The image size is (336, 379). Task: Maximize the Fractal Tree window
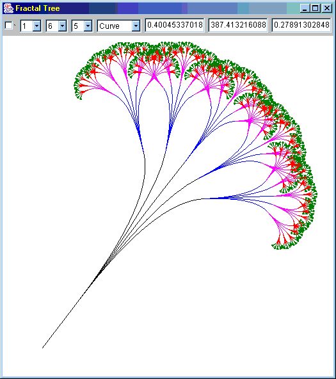[316, 8]
